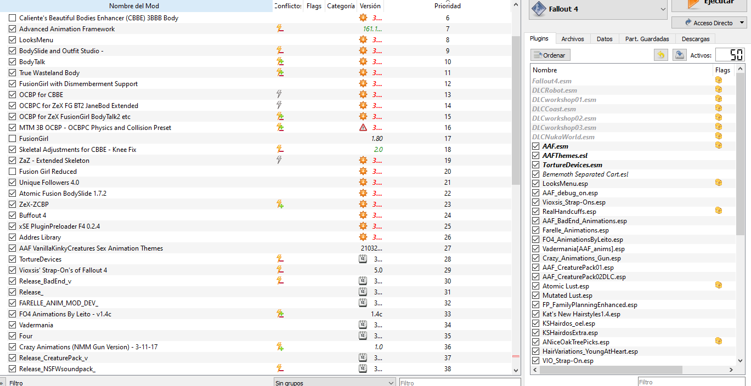Viewport: 751px width, 386px height.
Task: Open the Descargas tab
Action: tap(696, 39)
